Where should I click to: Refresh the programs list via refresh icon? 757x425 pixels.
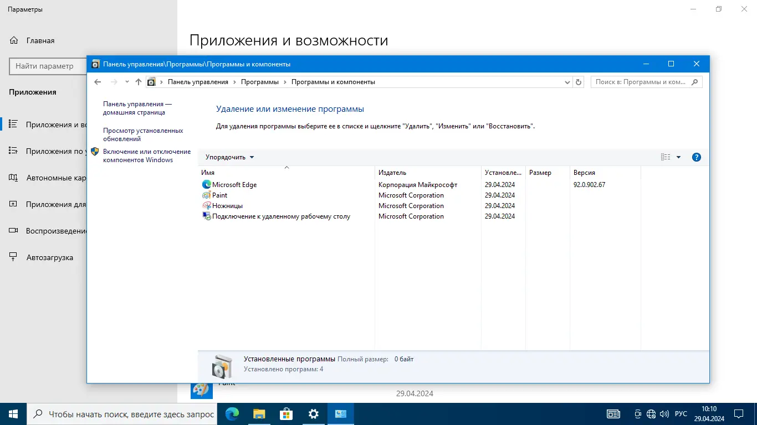click(x=579, y=82)
